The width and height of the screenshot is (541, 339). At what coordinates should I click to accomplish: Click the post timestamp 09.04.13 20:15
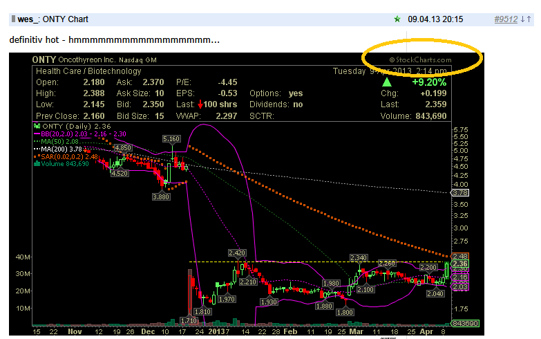[435, 19]
